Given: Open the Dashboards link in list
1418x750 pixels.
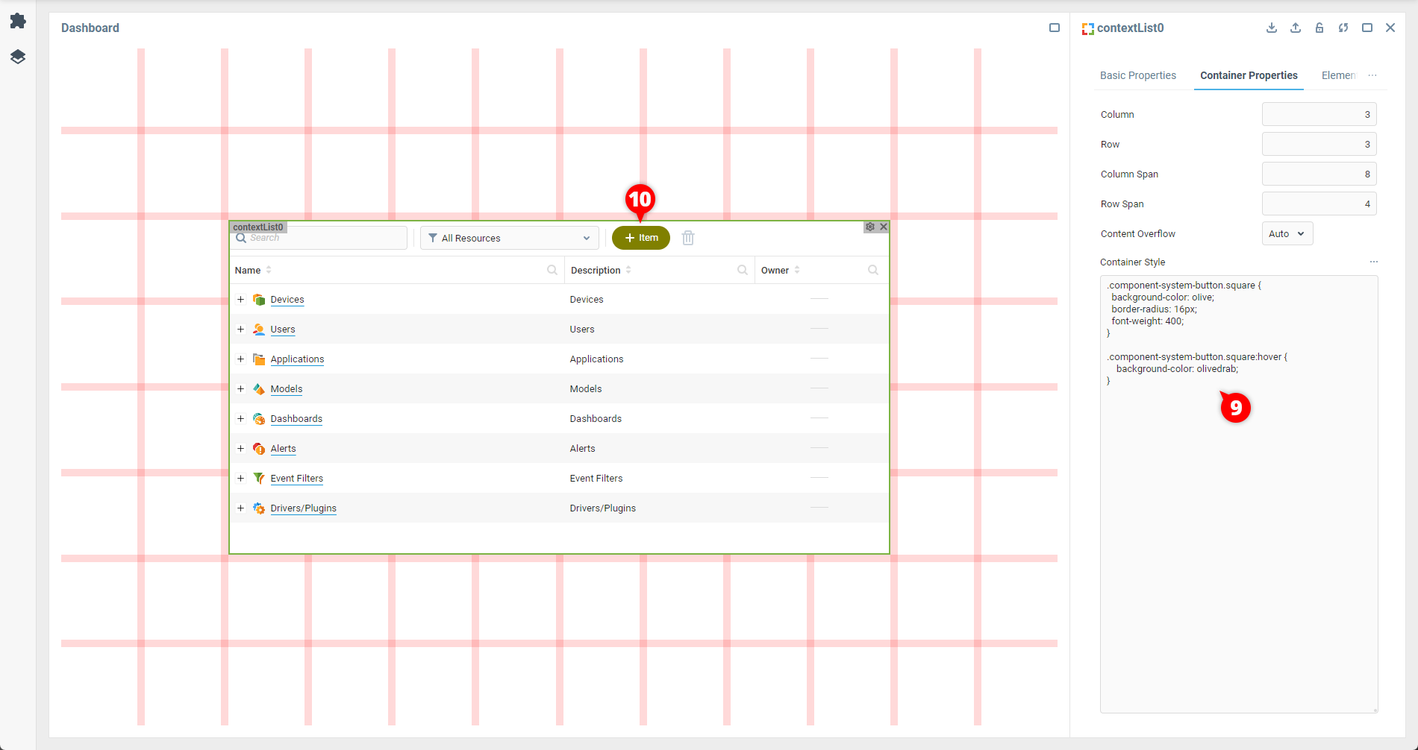Looking at the screenshot, I should point(296,418).
